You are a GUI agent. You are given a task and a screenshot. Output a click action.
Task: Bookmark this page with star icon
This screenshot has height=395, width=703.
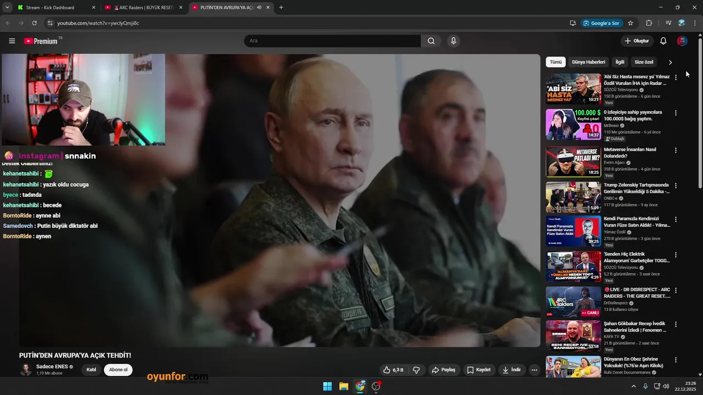[631, 23]
